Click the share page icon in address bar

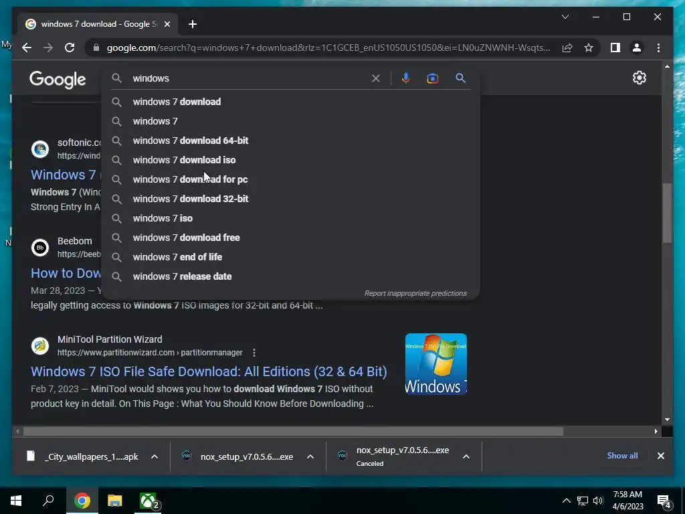[567, 48]
